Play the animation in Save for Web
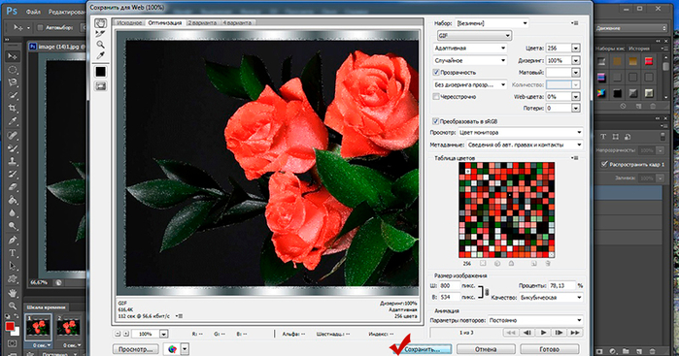Image resolution: width=679 pixels, height=356 pixels. (x=543, y=333)
